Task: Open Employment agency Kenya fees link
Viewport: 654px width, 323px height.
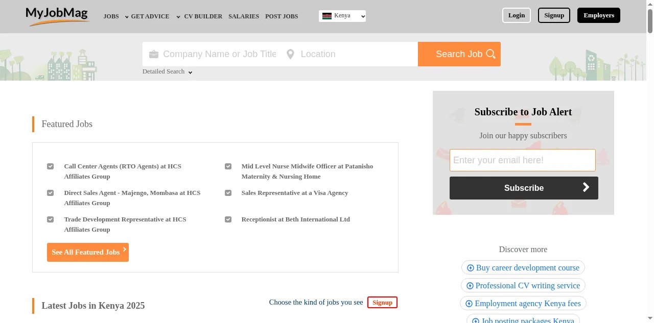Action: [x=523, y=304]
